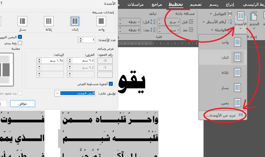Switch to the تصميم design tab
Screen dimensions: 265x157
click(x=196, y=5)
